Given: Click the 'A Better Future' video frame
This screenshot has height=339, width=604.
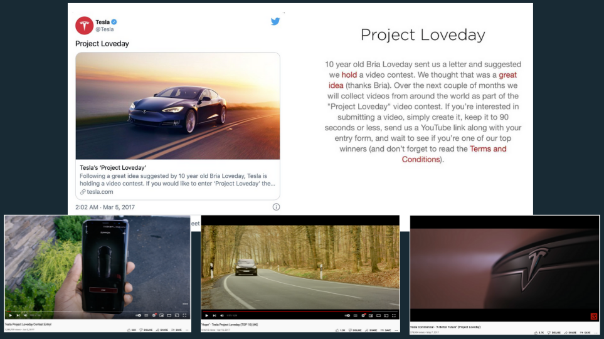Looking at the screenshot, I should pyautogui.click(x=505, y=269).
